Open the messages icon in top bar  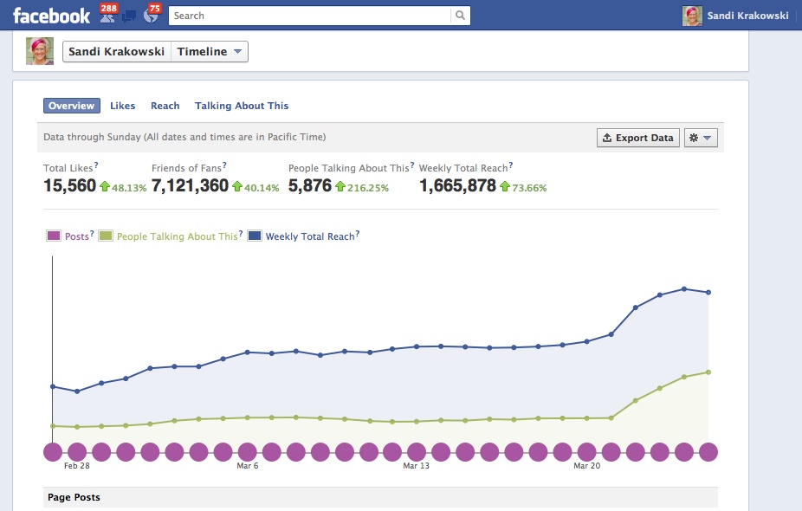[129, 16]
